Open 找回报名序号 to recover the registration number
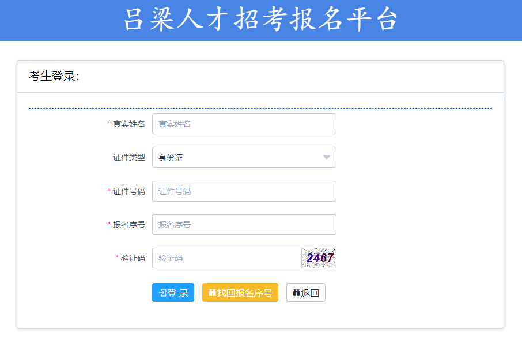 point(240,293)
